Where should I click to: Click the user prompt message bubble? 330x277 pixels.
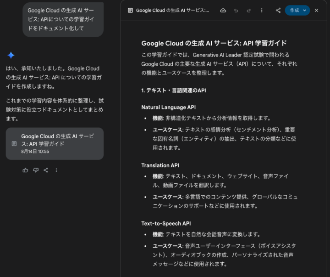pyautogui.click(x=63, y=19)
